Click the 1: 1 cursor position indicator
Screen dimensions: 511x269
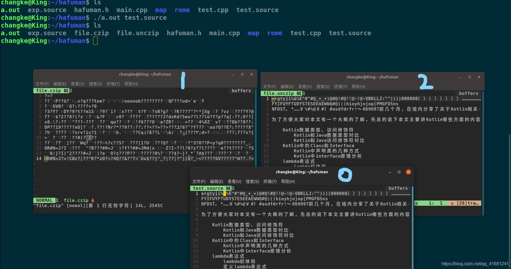[x=435, y=203]
